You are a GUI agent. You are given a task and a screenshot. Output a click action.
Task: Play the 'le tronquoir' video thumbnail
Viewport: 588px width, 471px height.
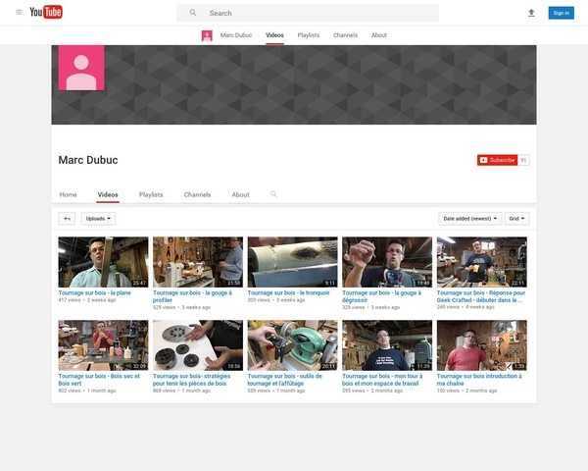tap(292, 261)
